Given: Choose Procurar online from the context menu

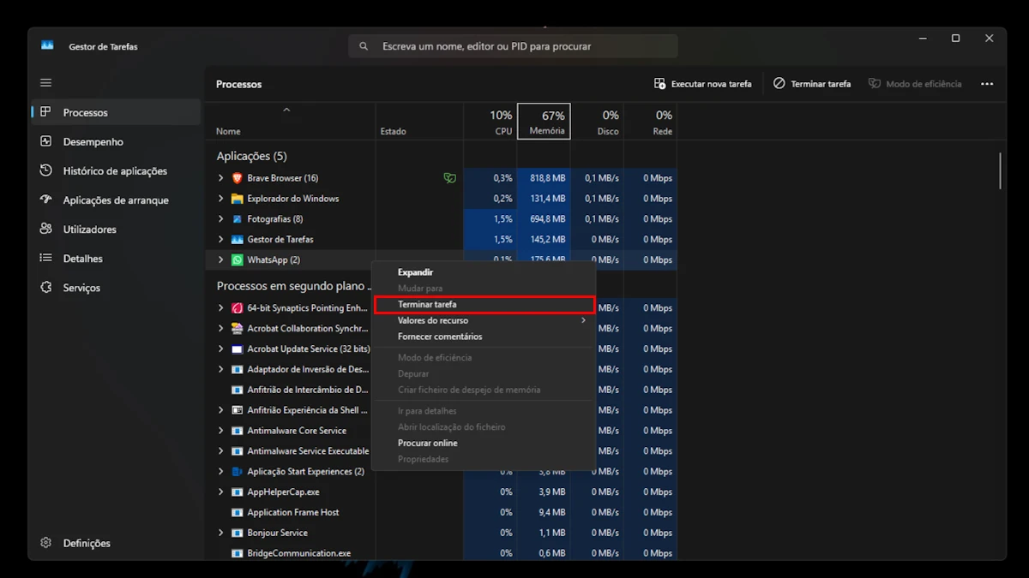Looking at the screenshot, I should click(428, 444).
